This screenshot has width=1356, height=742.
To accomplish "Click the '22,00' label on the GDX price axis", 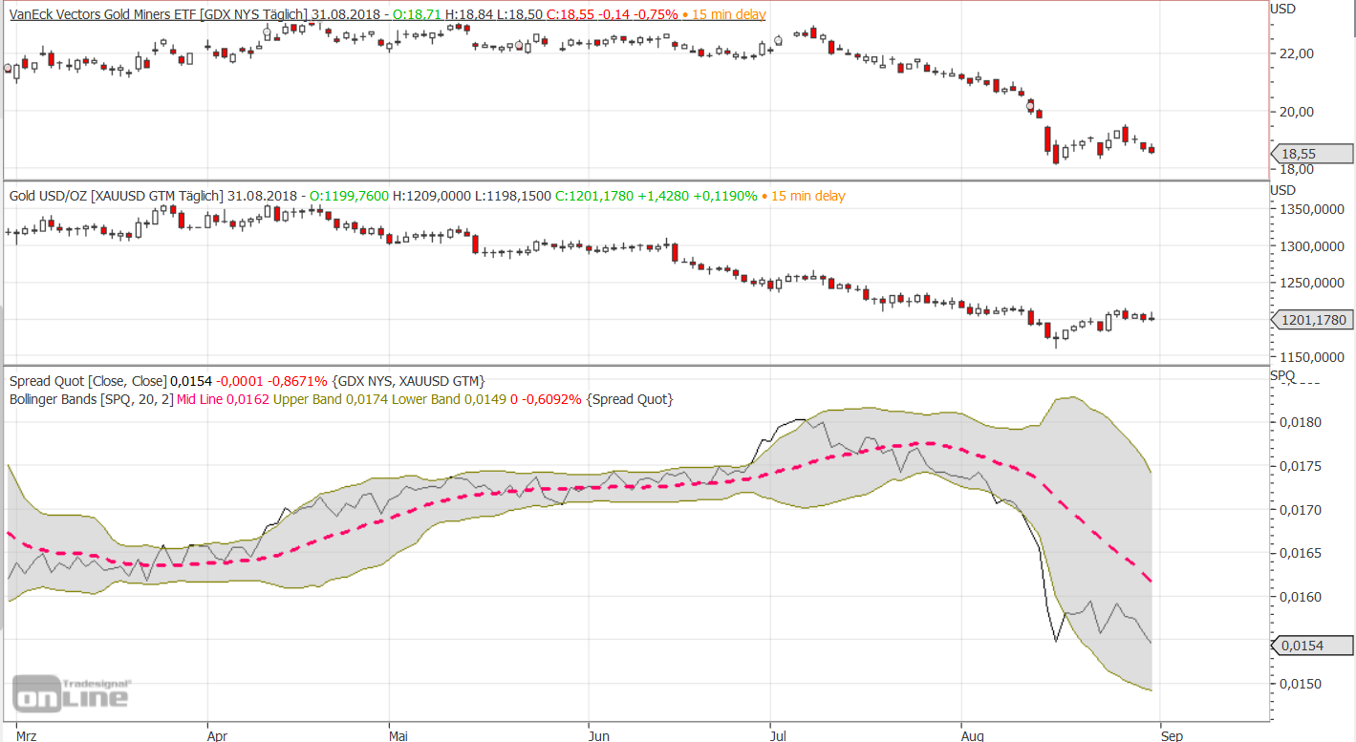I will 1298,53.
